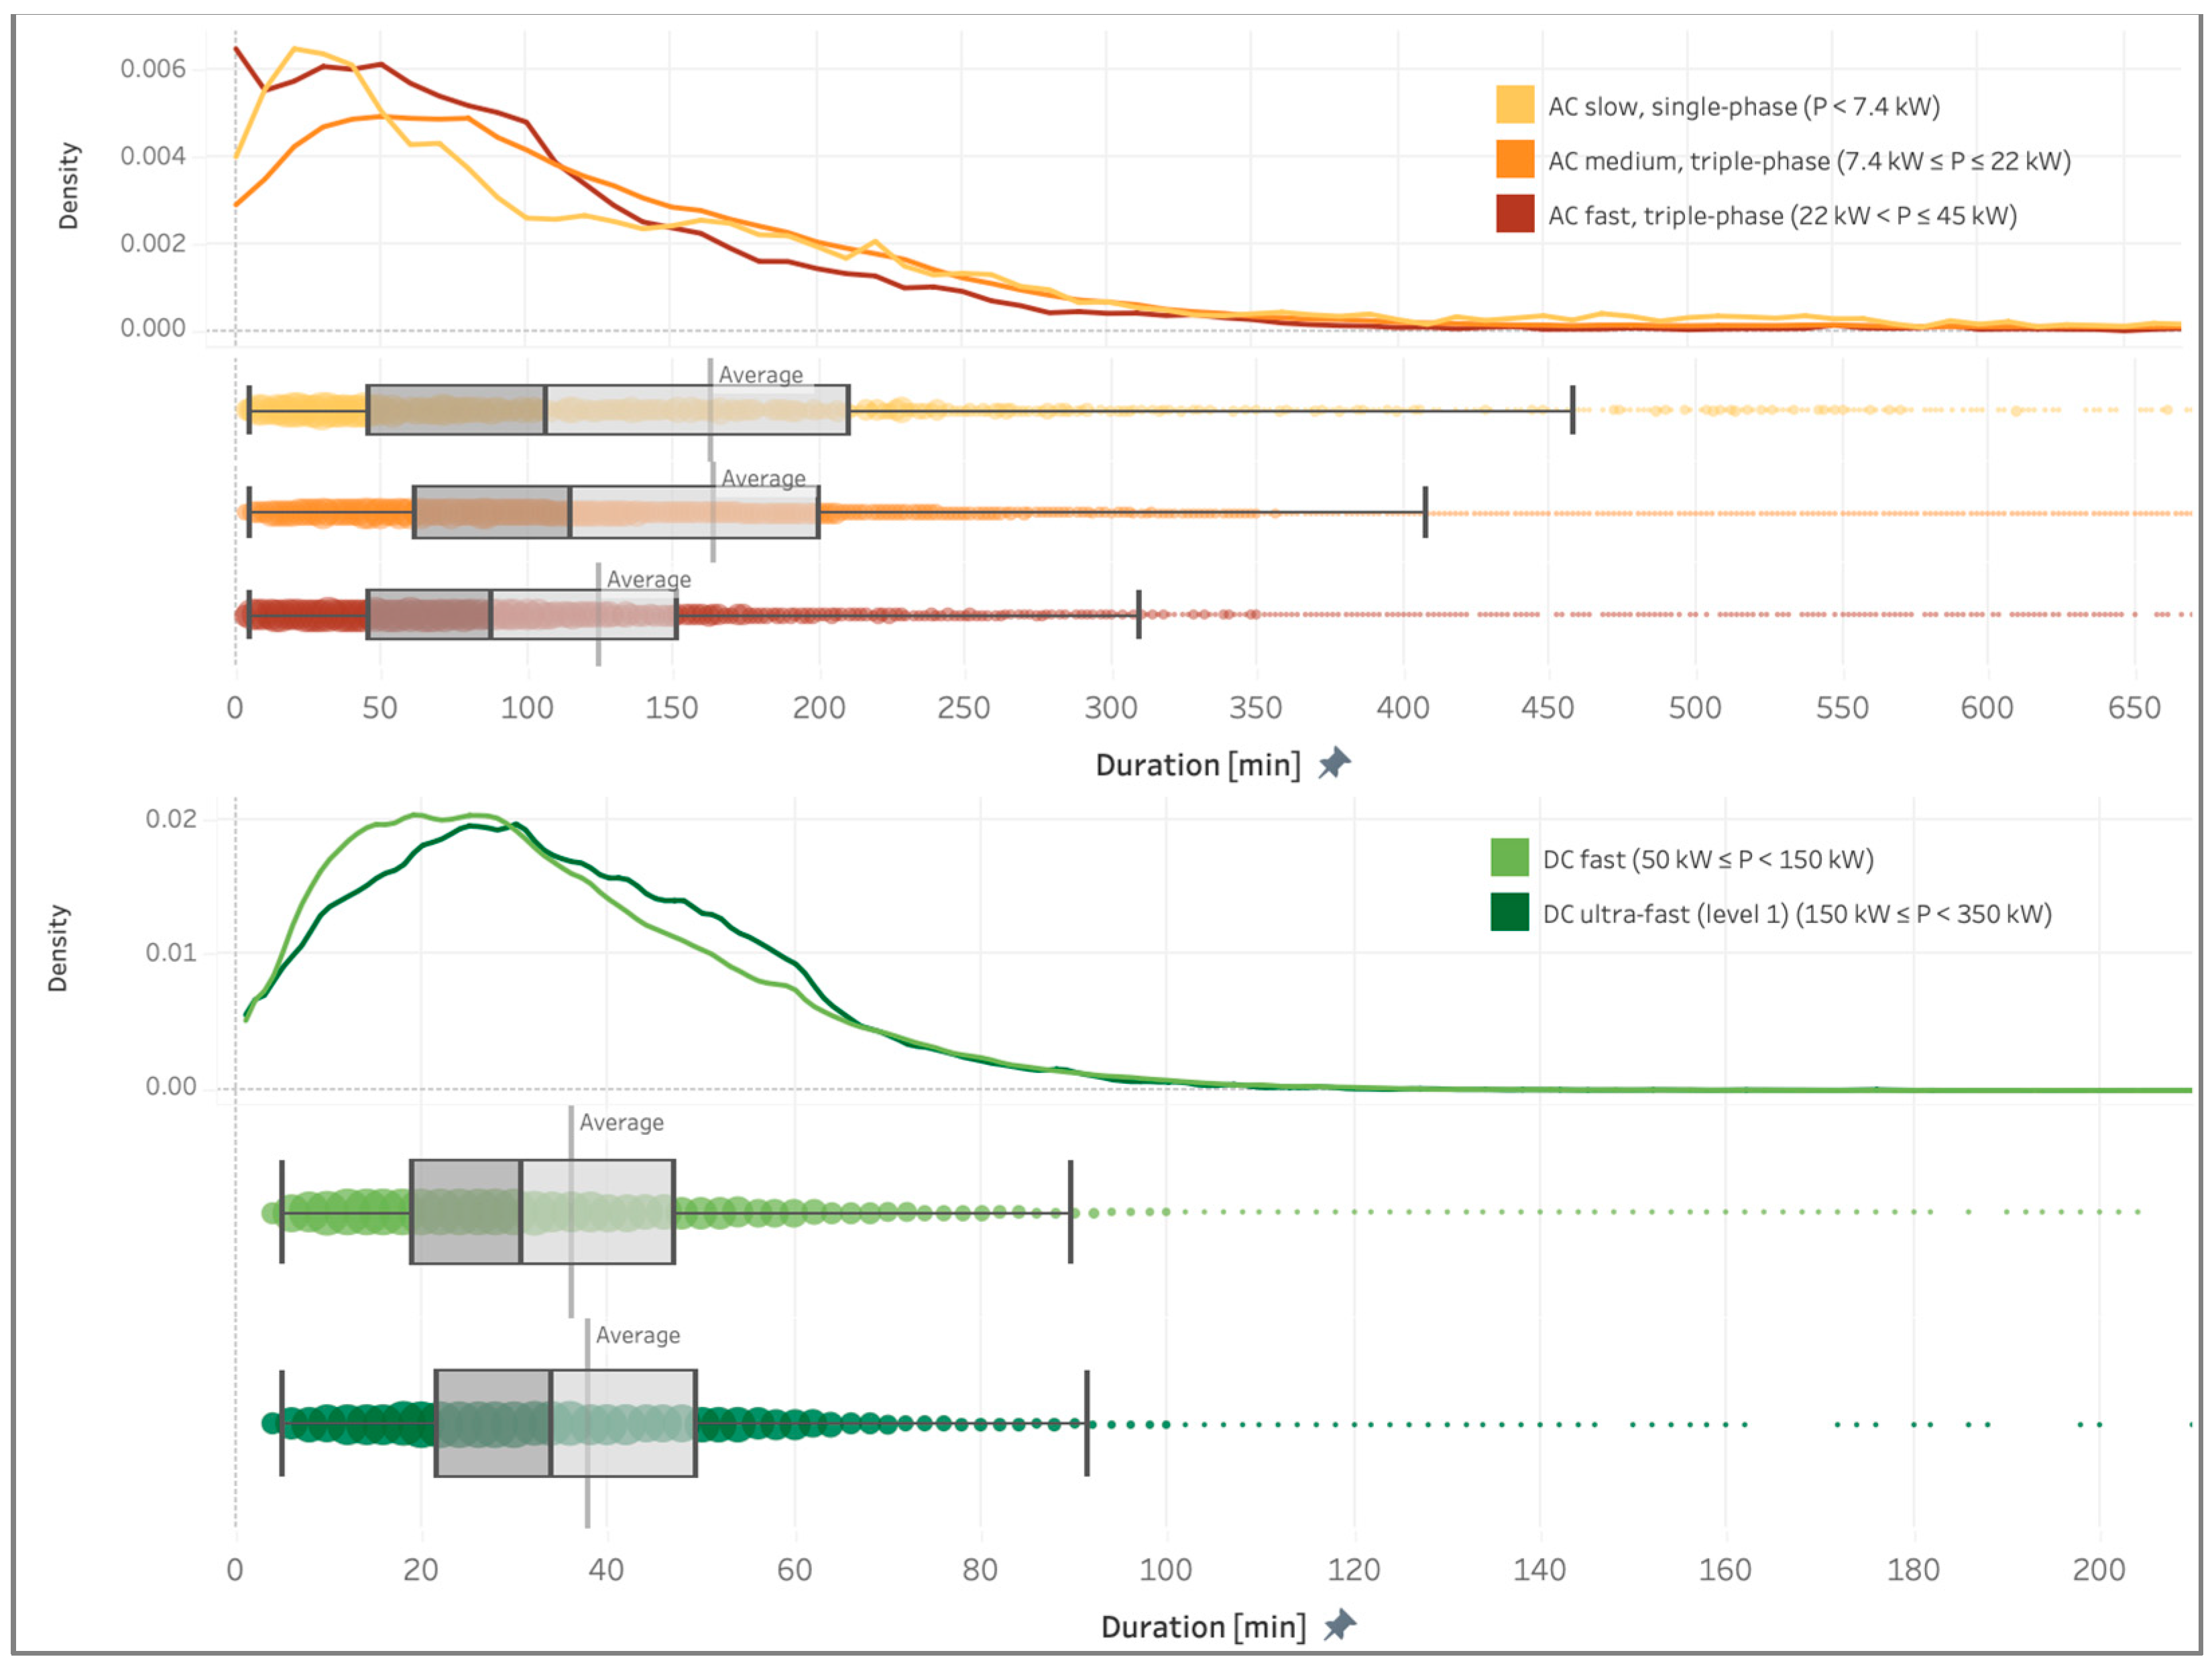
Task: Click the light green DC fast box plot
Action: point(542,1213)
